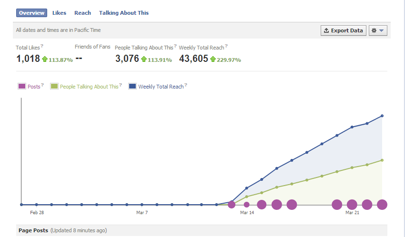405x237 pixels.
Task: Click the small purple post bubble near Mar 14
Action: click(x=247, y=205)
